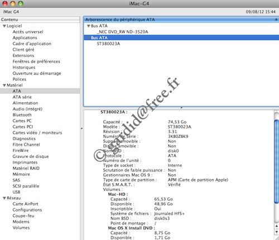This screenshot has height=240, width=279.
Task: Open Extensions list
Action: pyautogui.click(x=23, y=56)
